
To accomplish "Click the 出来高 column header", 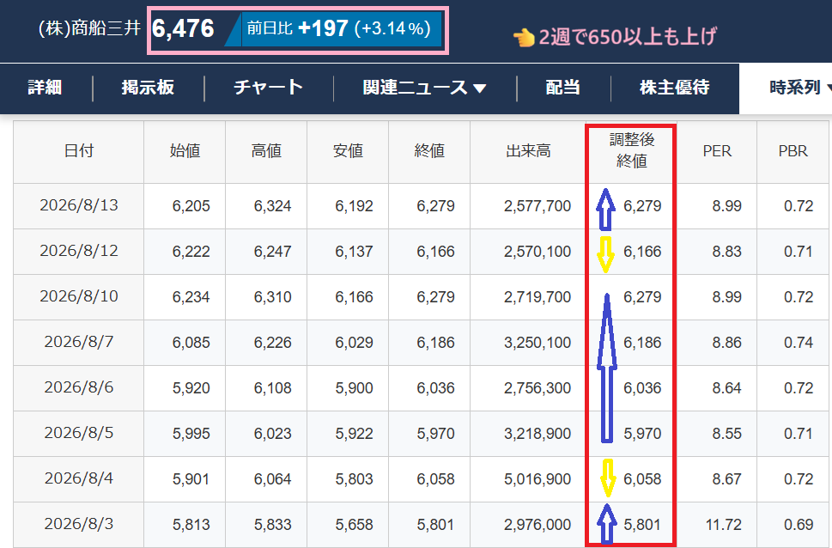I will 528,151.
